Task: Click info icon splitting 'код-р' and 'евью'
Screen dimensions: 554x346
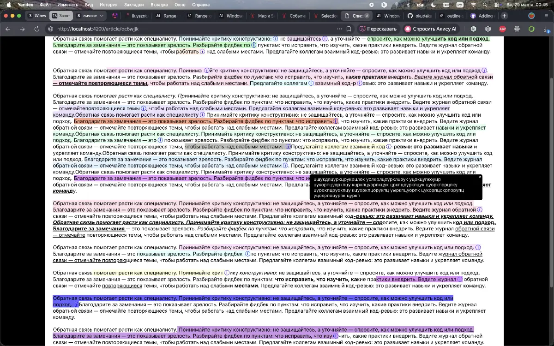Action: coord(359,84)
